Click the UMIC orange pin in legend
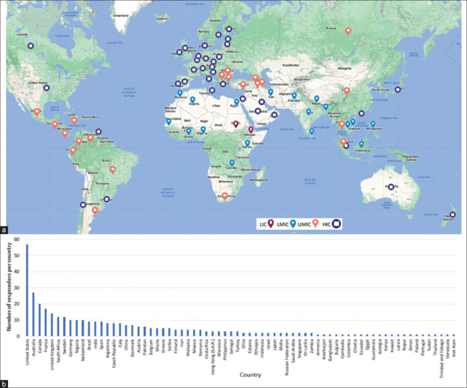This screenshot has width=467, height=388. click(316, 224)
